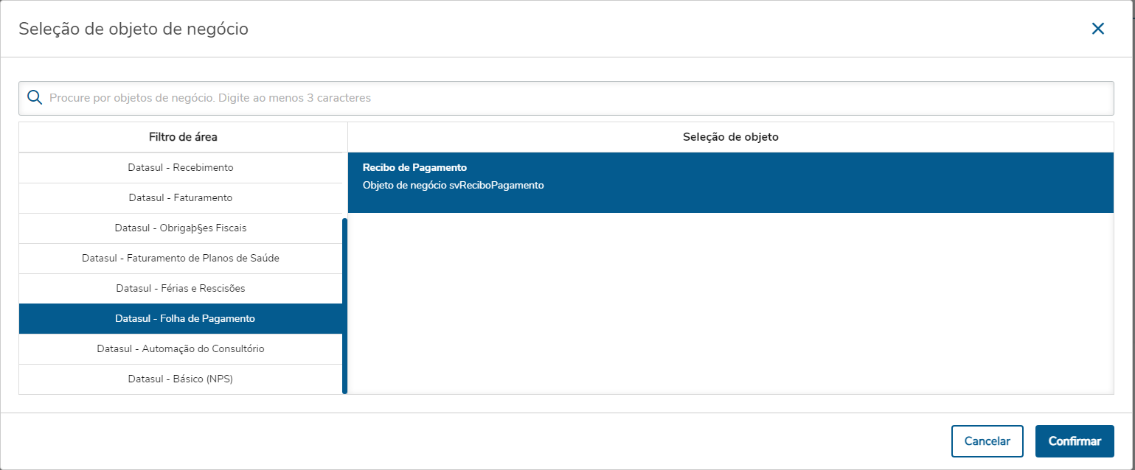
Task: Select Datasul - Recebimento area filter
Action: [181, 168]
